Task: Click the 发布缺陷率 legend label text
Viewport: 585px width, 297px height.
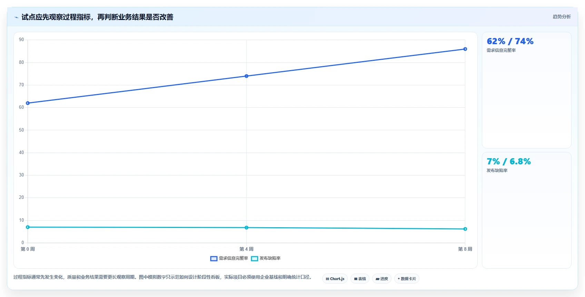Action: 270,258
